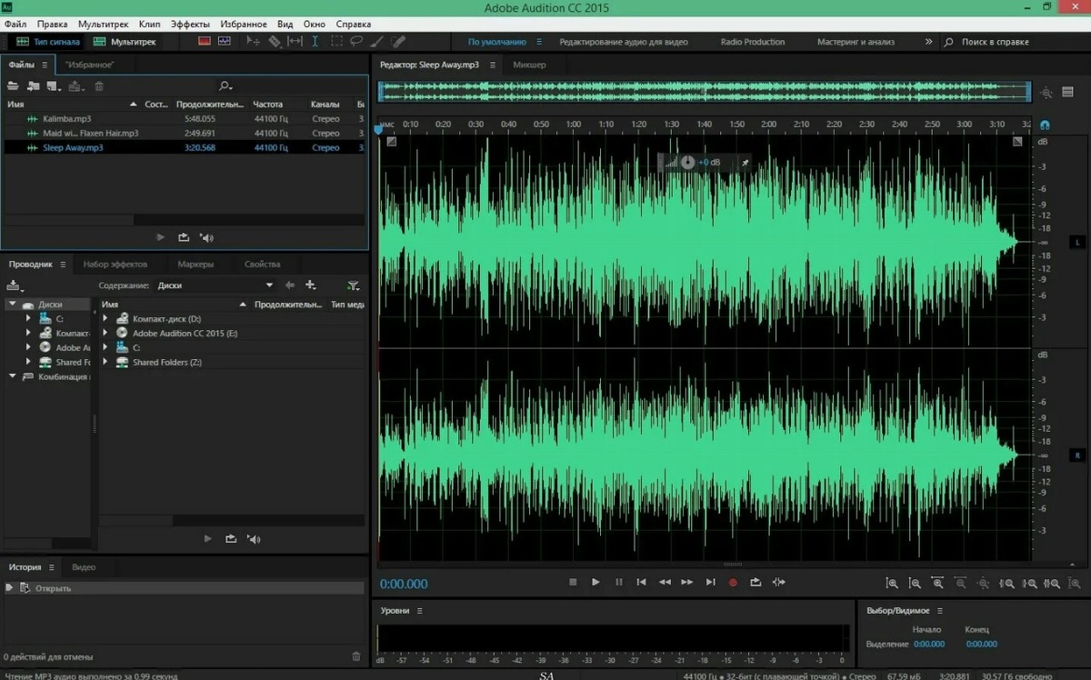Screen dimensions: 1091x680
Task: Expand Adobe Audition CC 2015 (E:) entry
Action: 105,334
